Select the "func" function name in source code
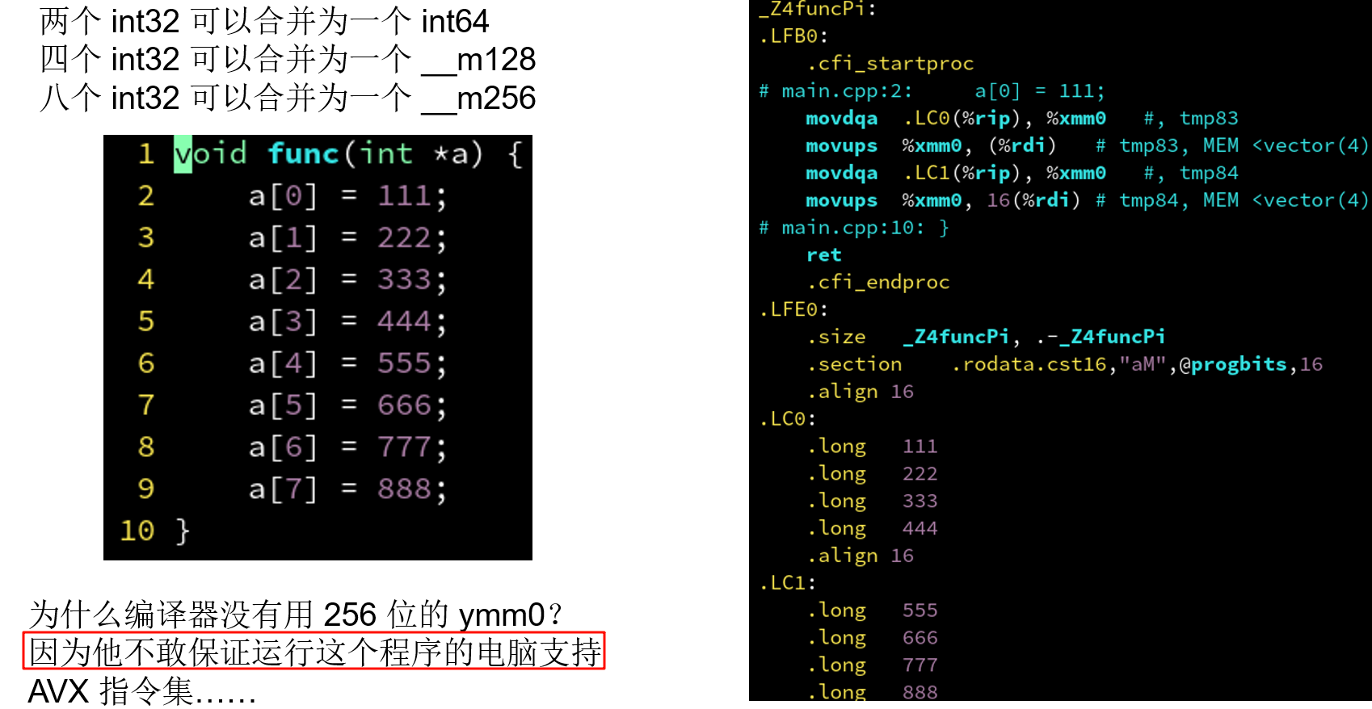Viewport: 1372px width, 709px height. pyautogui.click(x=302, y=153)
